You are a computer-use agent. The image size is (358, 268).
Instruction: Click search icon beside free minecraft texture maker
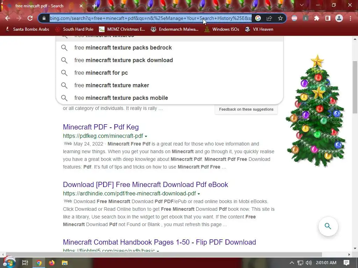point(64,85)
